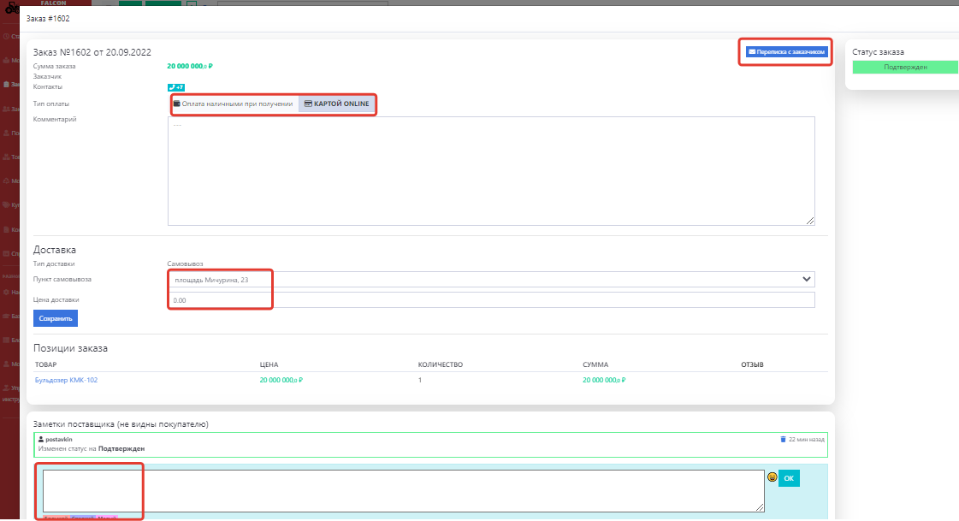Open the 'Бульдозер КМК-102' product link
Viewport: 959px width, 521px height.
66,380
